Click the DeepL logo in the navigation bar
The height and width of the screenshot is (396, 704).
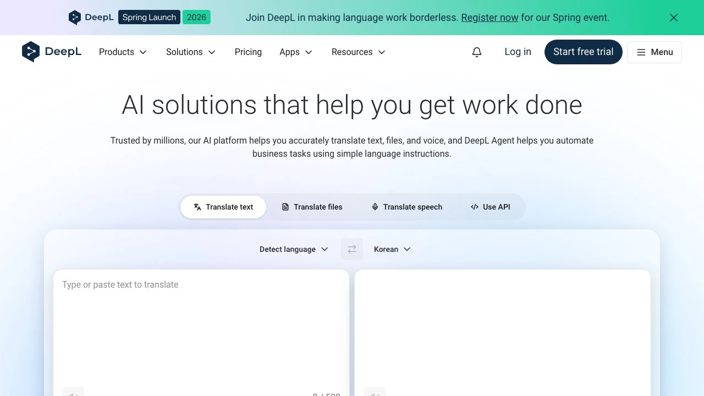[x=52, y=52]
